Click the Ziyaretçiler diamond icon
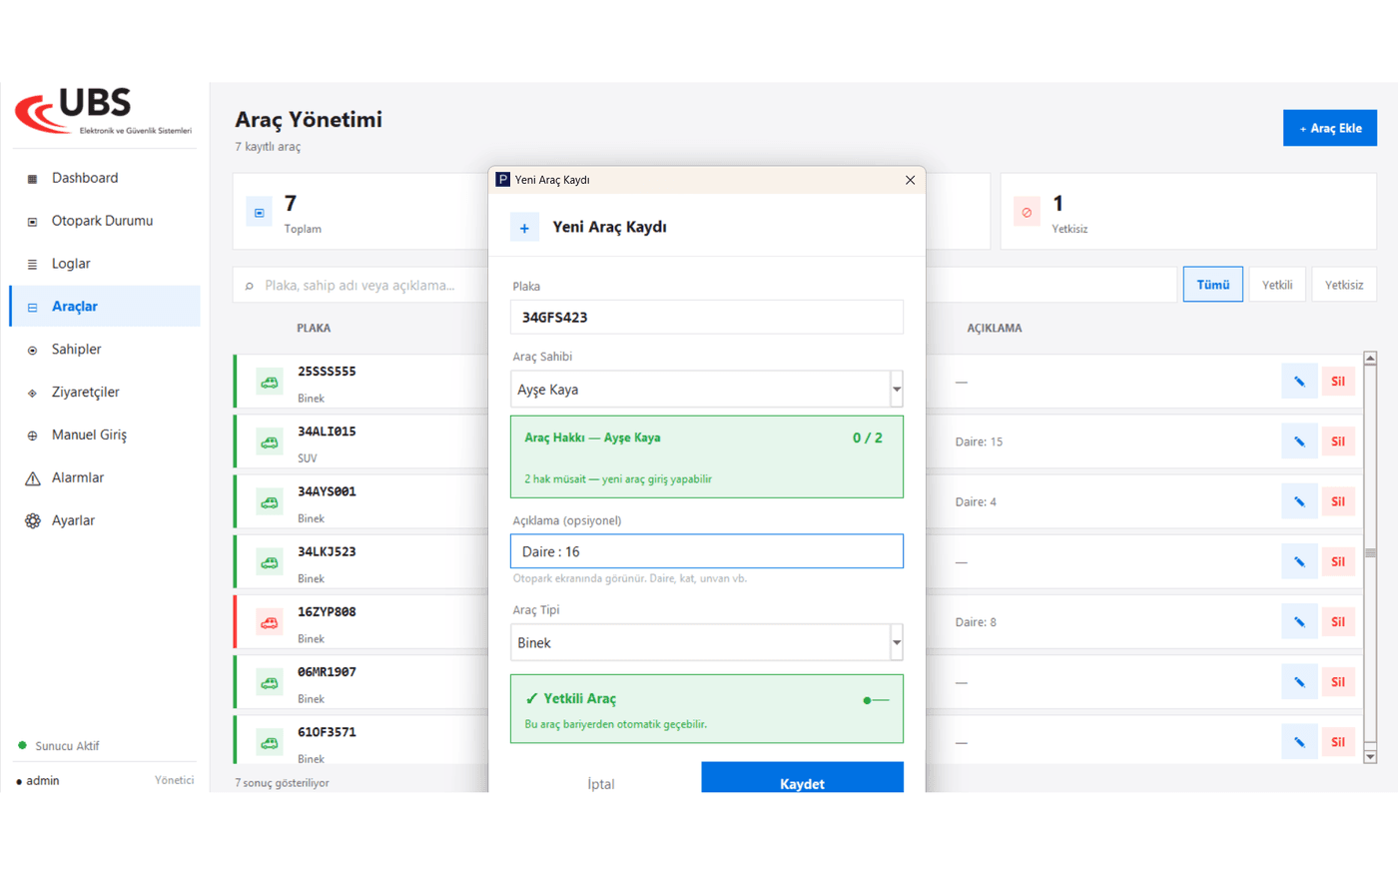The height and width of the screenshot is (874, 1398). (x=32, y=394)
